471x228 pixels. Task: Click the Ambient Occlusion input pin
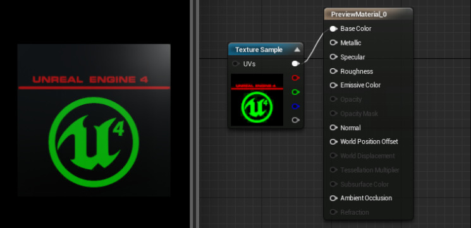pos(333,198)
